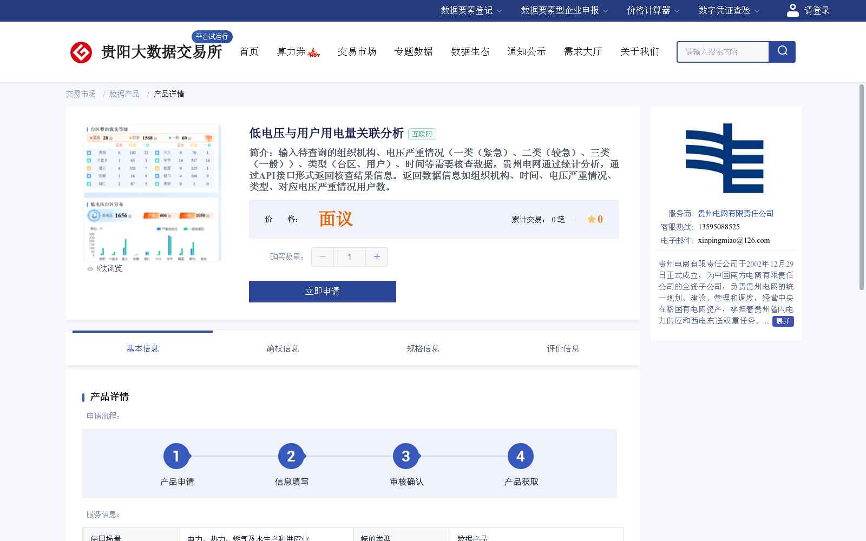Screen dimensions: 866x541
Task: Switch to 评价信息 tab
Action: (563, 348)
